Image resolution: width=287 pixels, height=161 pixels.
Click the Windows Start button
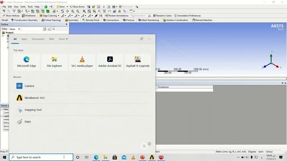[x=4, y=157]
